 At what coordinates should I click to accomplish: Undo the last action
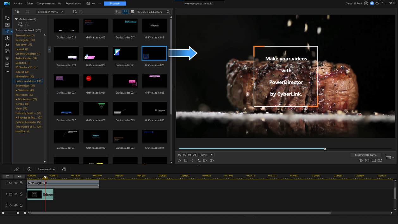(x=94, y=3)
